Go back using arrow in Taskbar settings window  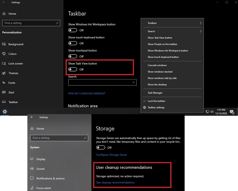(4, 2)
